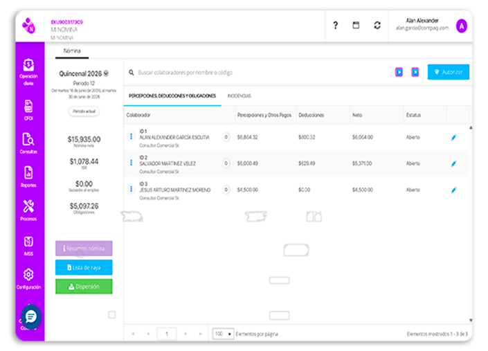Edit Alan Alexander García's payroll row
Viewport: 488px width, 351px height.
454,137
